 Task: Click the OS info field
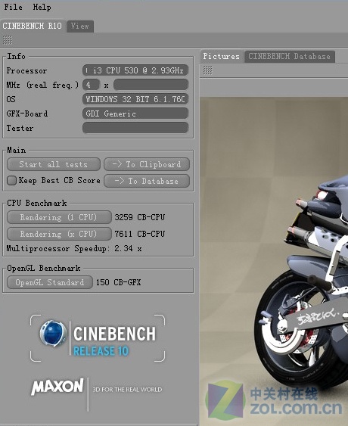click(x=135, y=99)
